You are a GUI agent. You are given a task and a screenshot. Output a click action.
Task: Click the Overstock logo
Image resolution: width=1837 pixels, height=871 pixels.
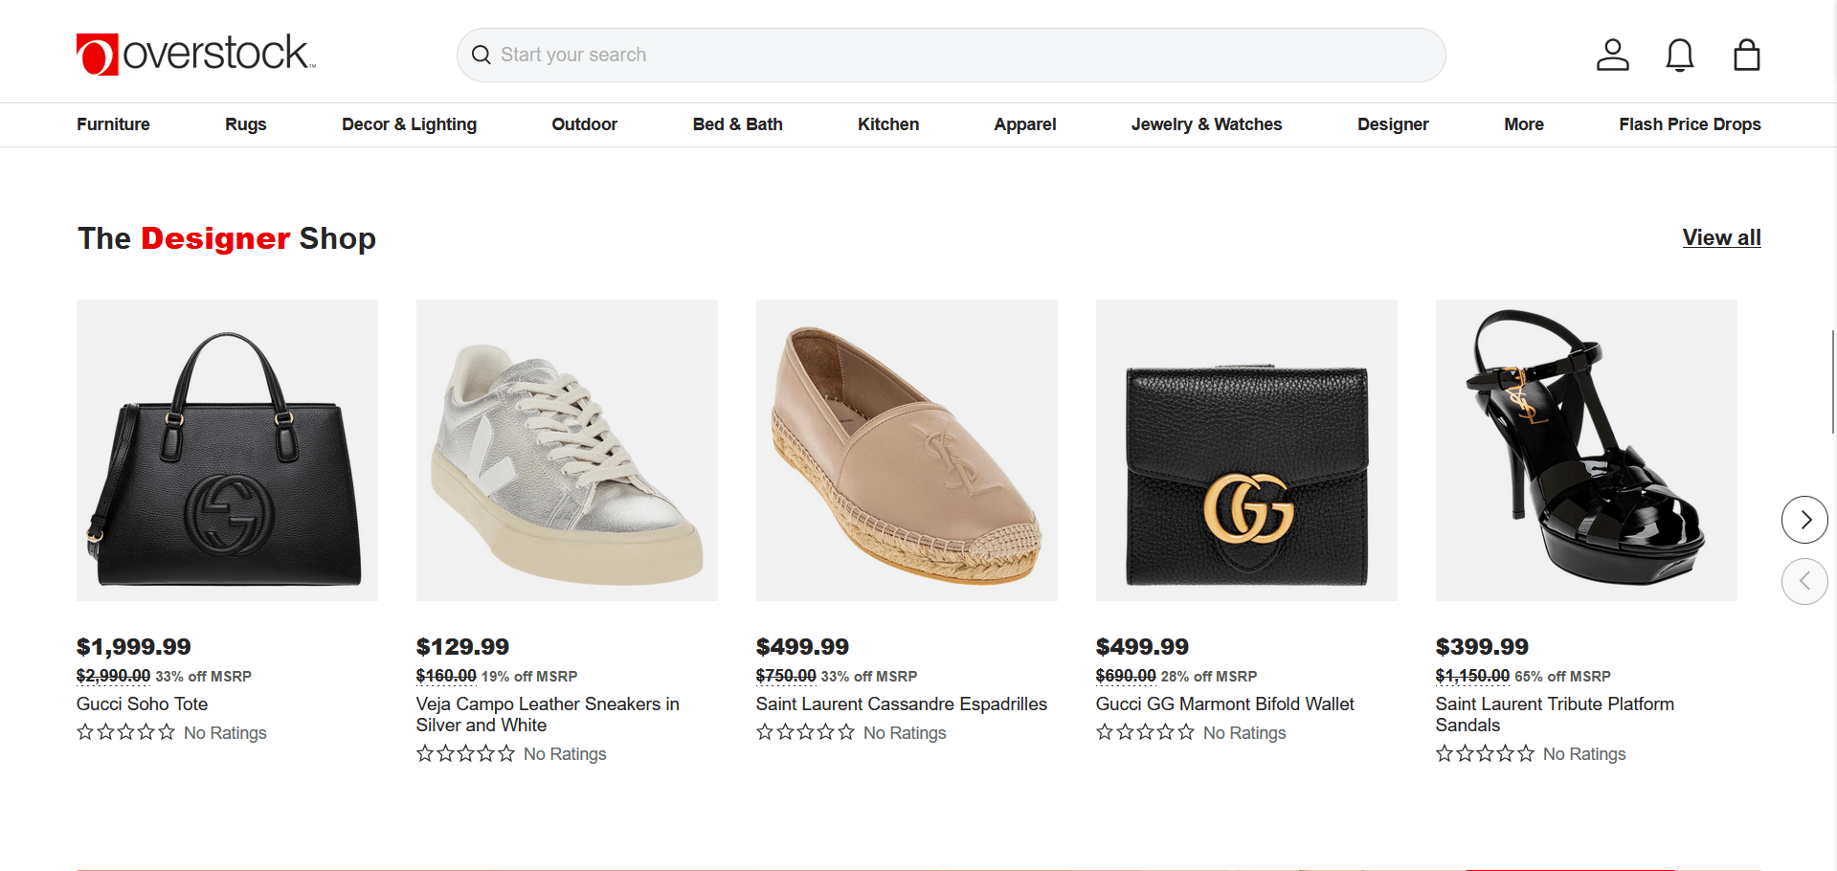[195, 53]
